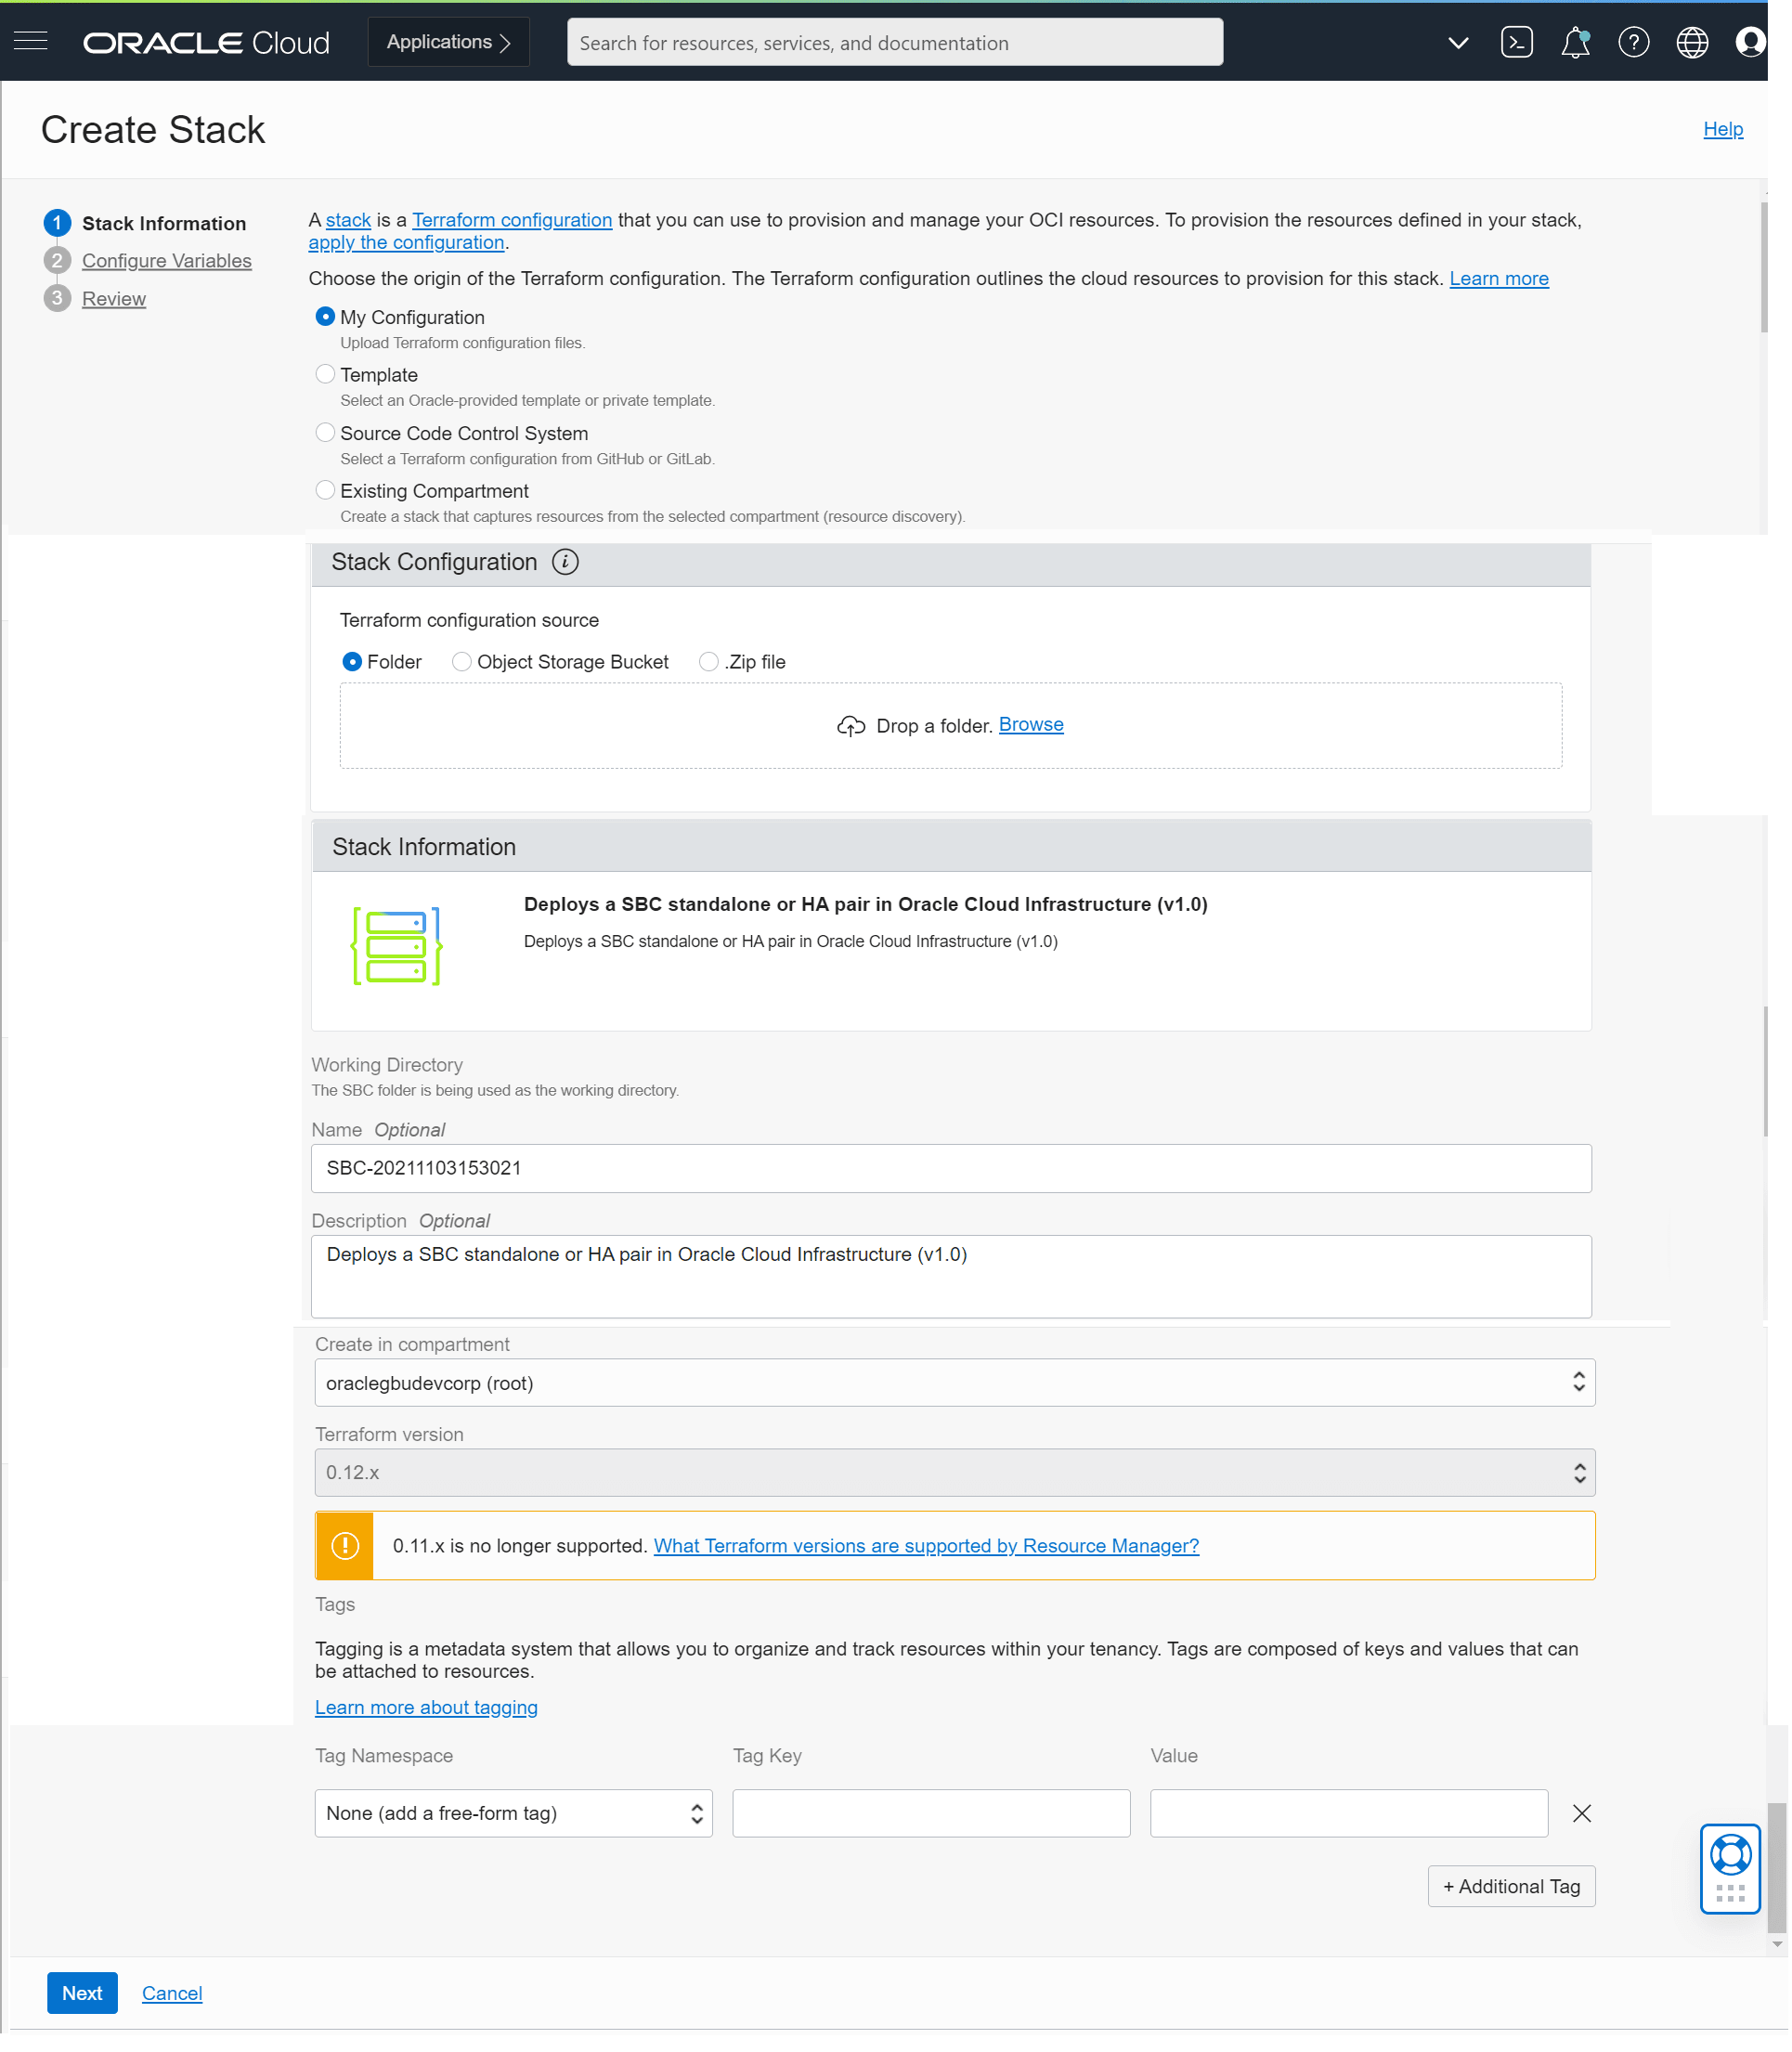Open the user profile avatar menu
This screenshot has width=1792, height=2052.
[x=1750, y=42]
